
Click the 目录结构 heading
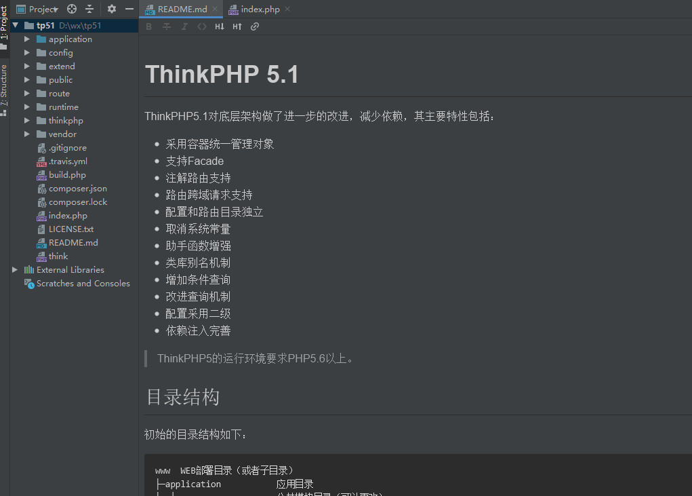tap(183, 397)
